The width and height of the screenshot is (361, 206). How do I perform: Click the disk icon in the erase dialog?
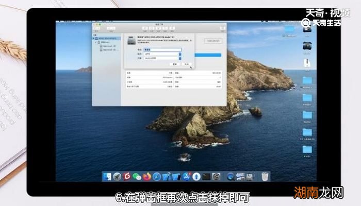[x=132, y=41]
